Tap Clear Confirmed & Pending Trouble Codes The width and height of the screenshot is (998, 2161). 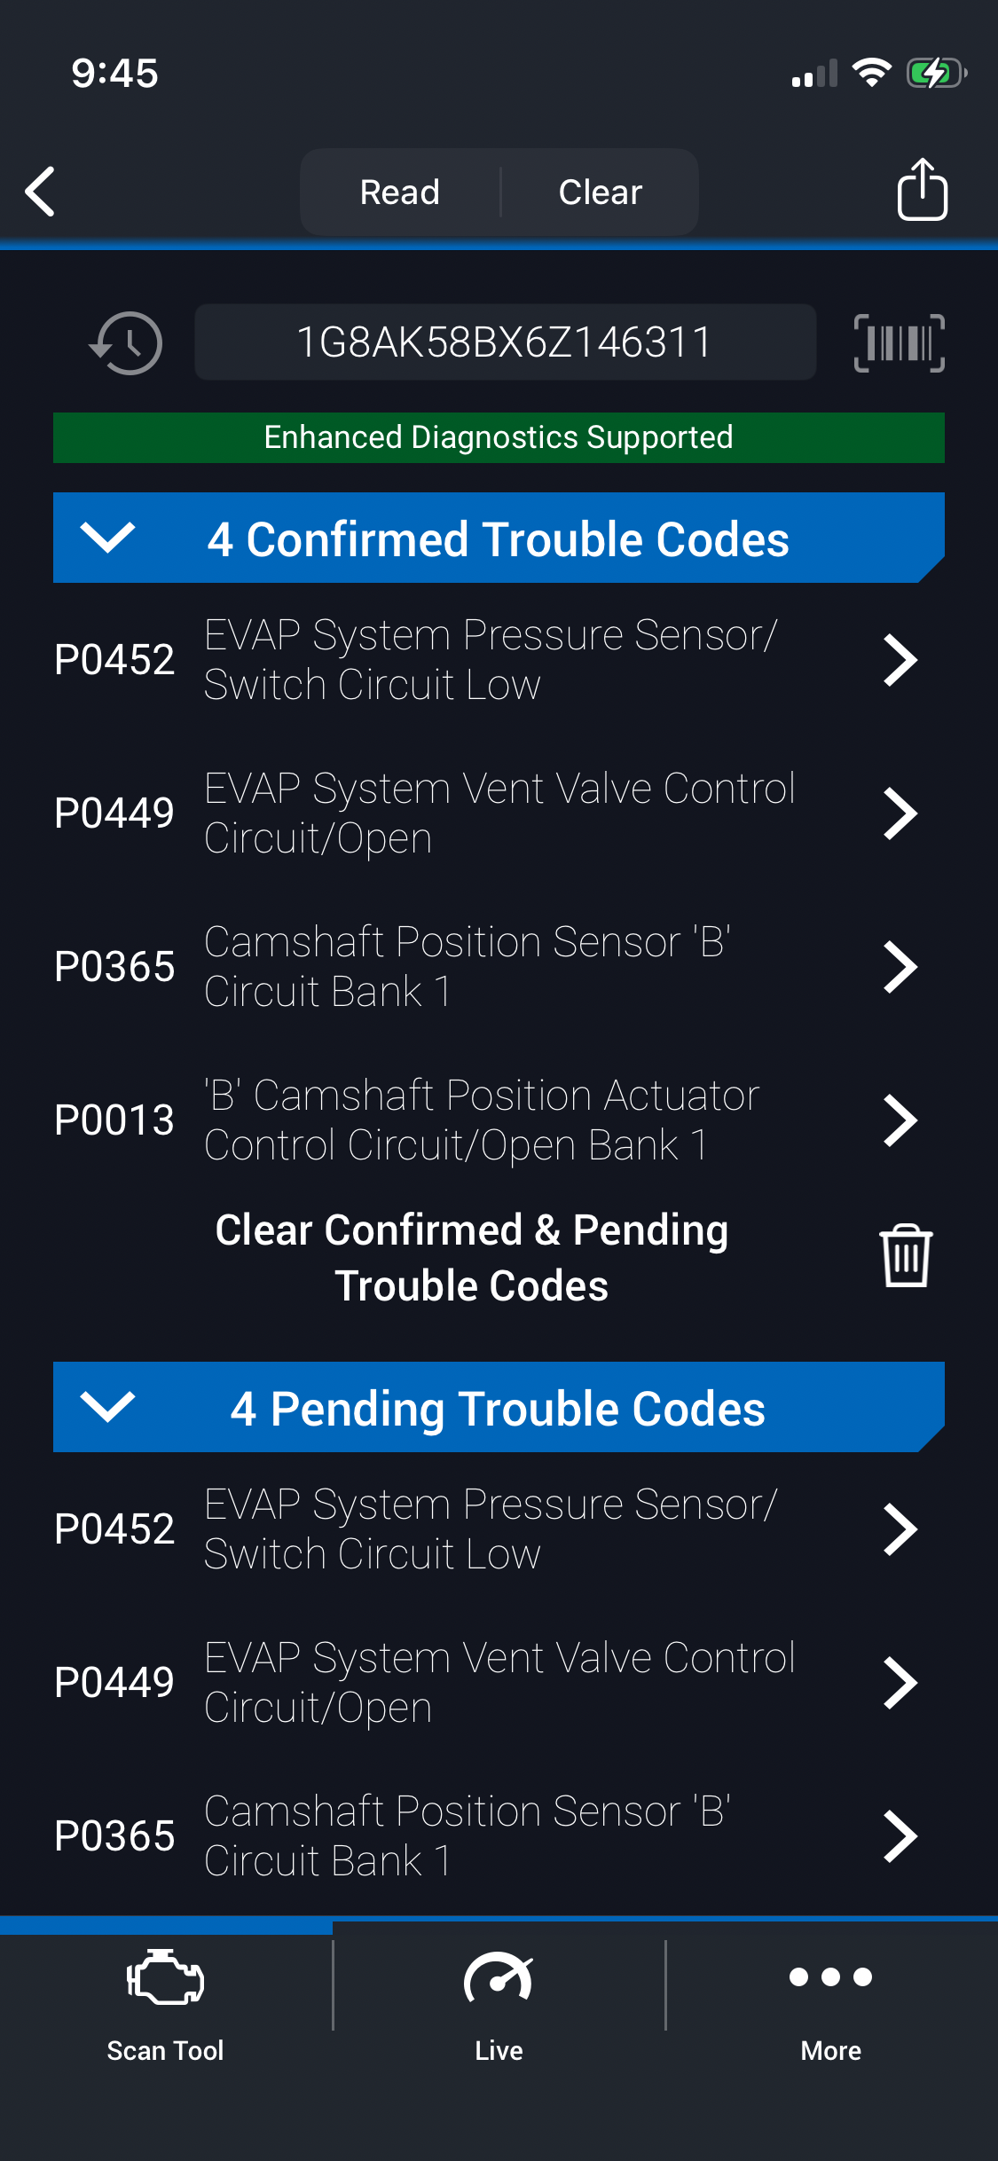point(472,1257)
